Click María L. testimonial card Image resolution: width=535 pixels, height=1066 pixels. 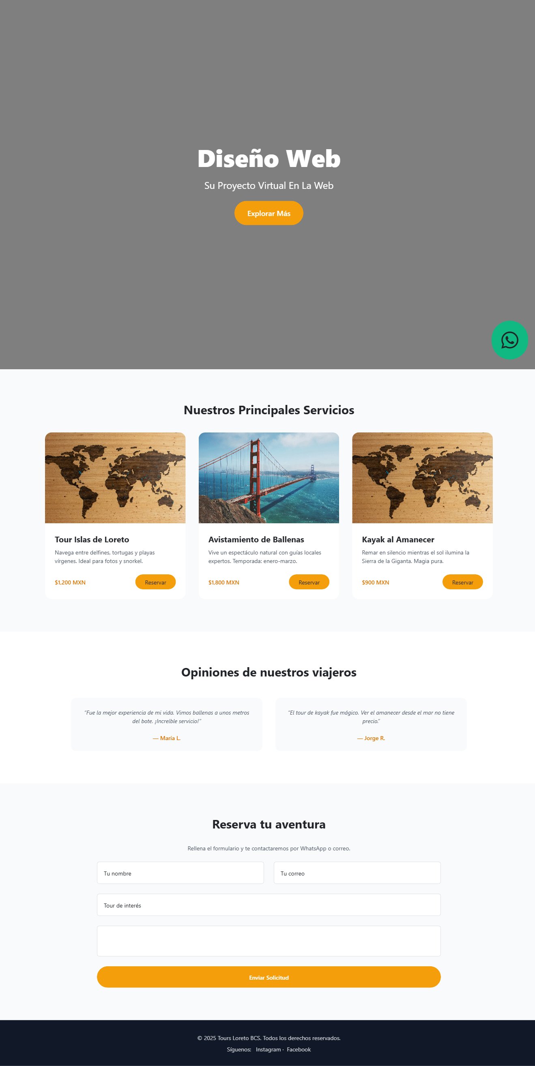(166, 724)
